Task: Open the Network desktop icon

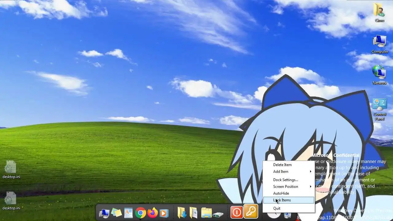Action: 379,75
